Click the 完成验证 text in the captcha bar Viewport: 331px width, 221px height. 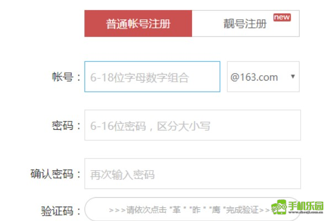coord(242,210)
